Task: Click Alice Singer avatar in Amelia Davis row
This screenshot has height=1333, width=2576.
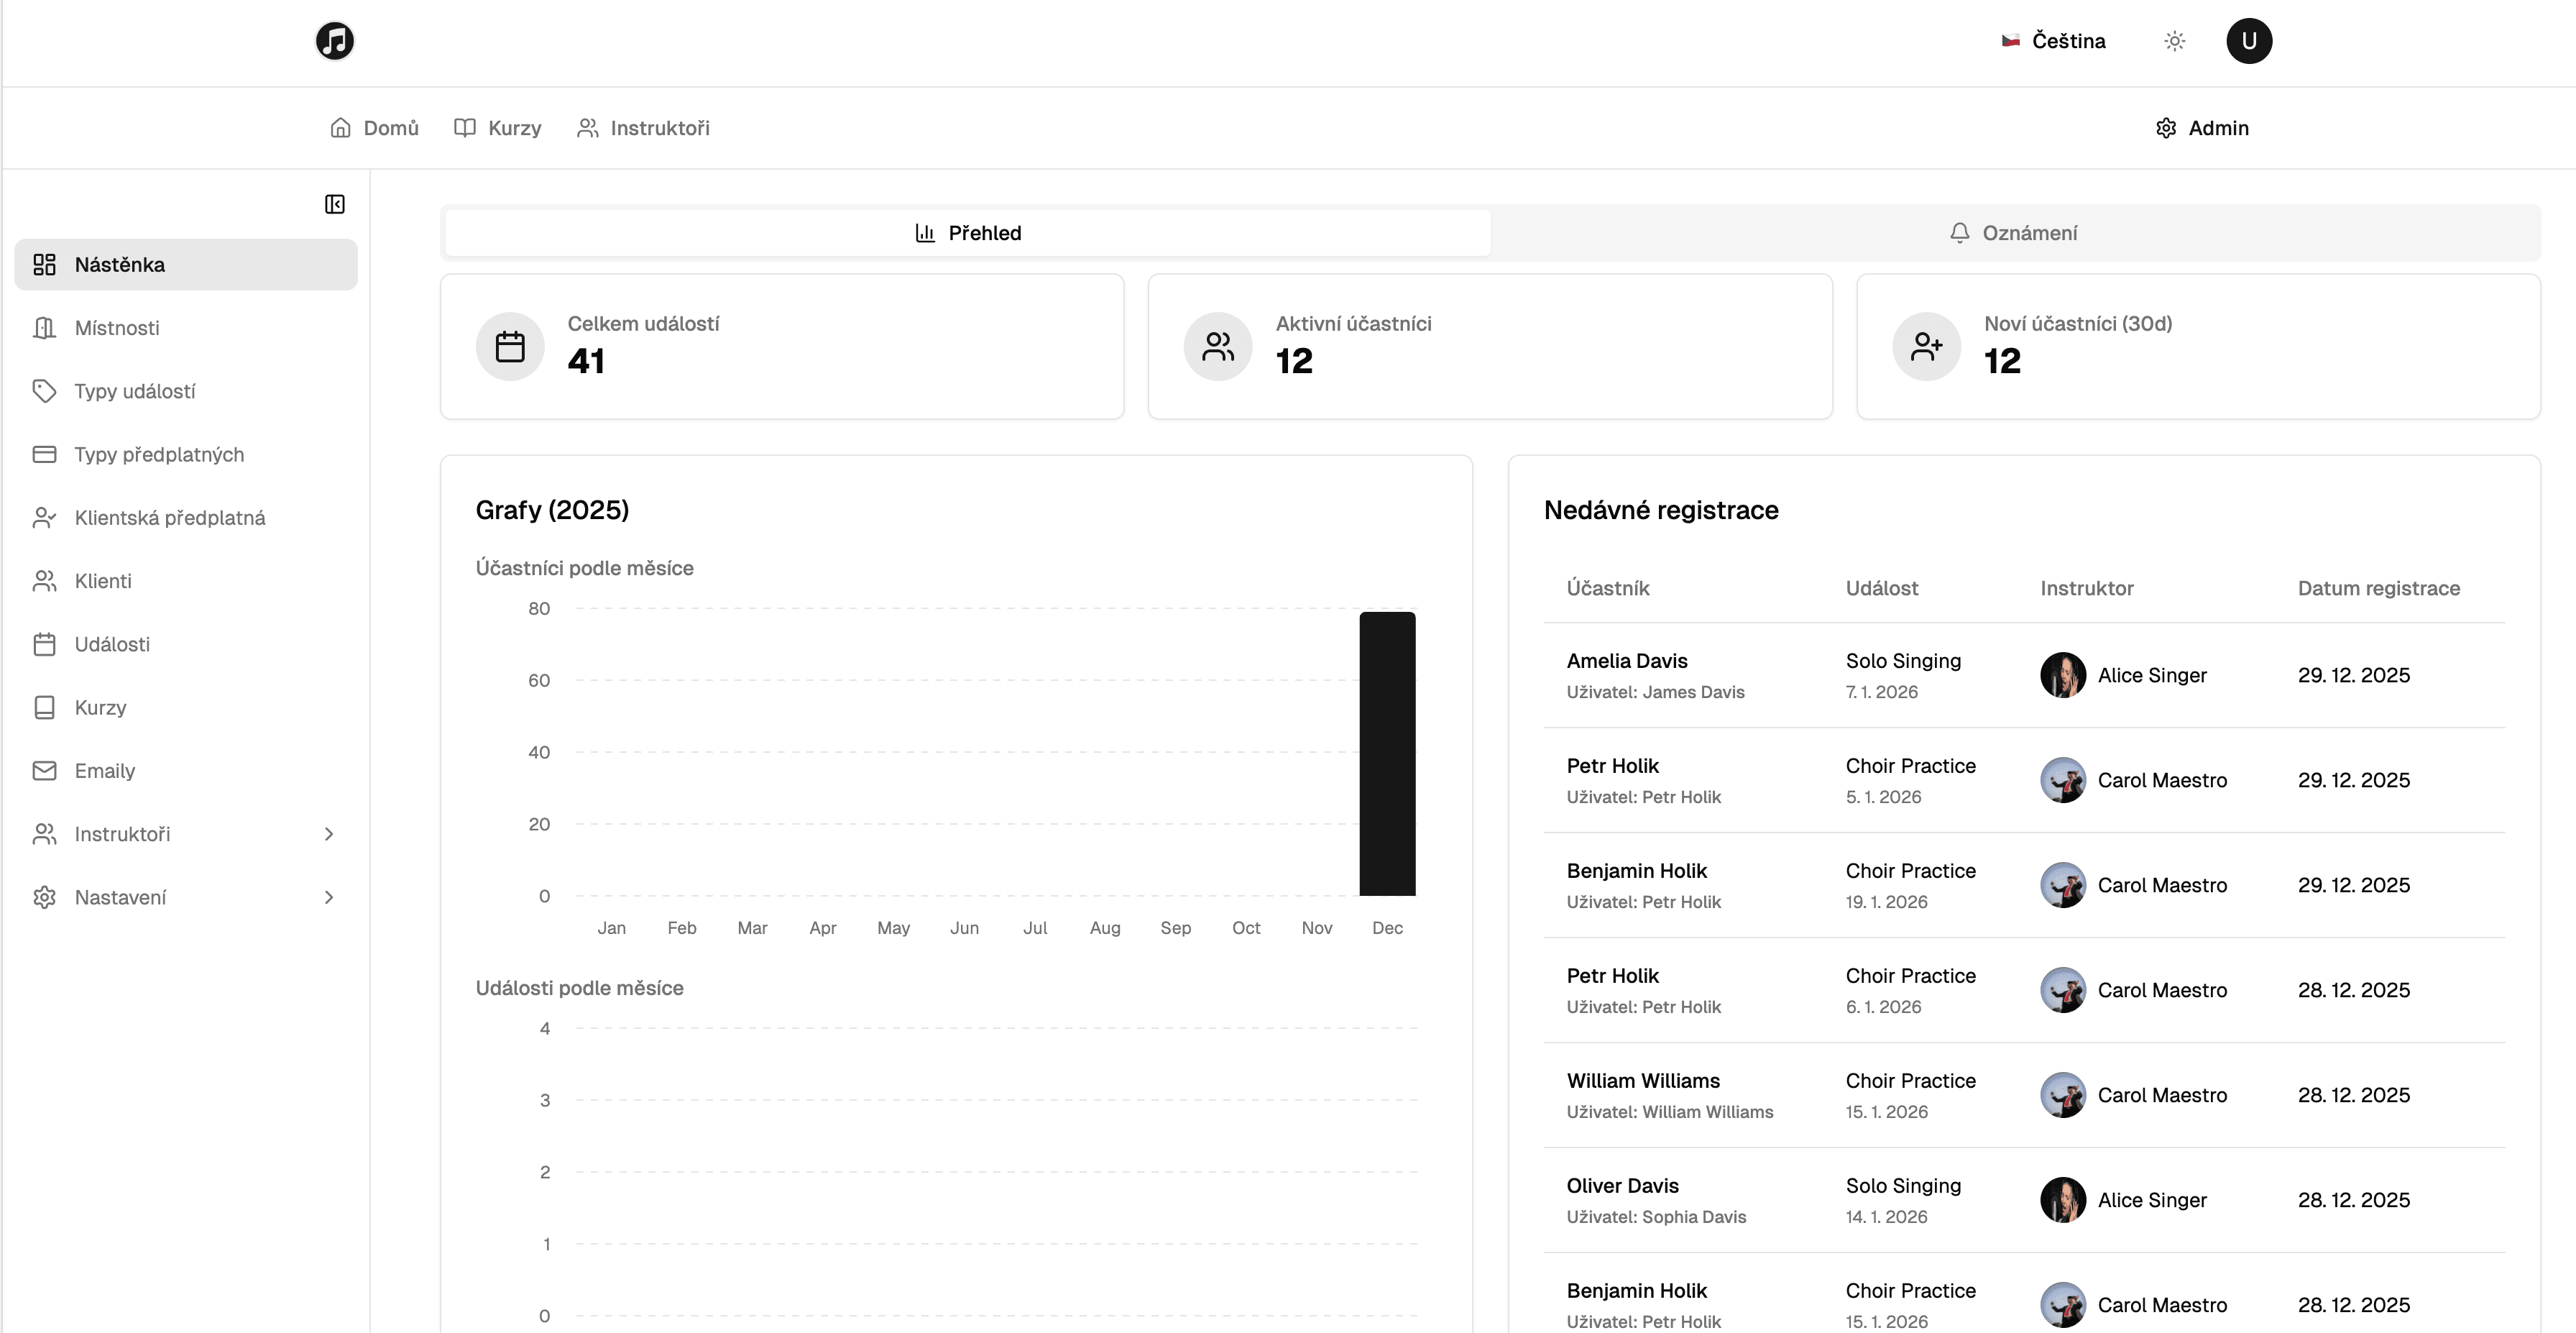Action: coord(2062,675)
